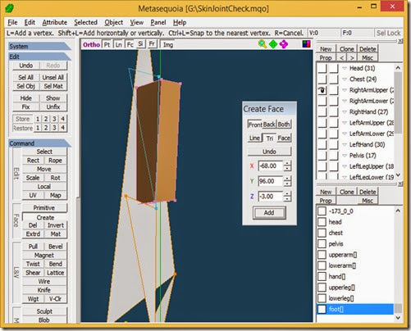Screen dimensions: 411x331
Task: Select the Bevel command
Action: pos(56,247)
